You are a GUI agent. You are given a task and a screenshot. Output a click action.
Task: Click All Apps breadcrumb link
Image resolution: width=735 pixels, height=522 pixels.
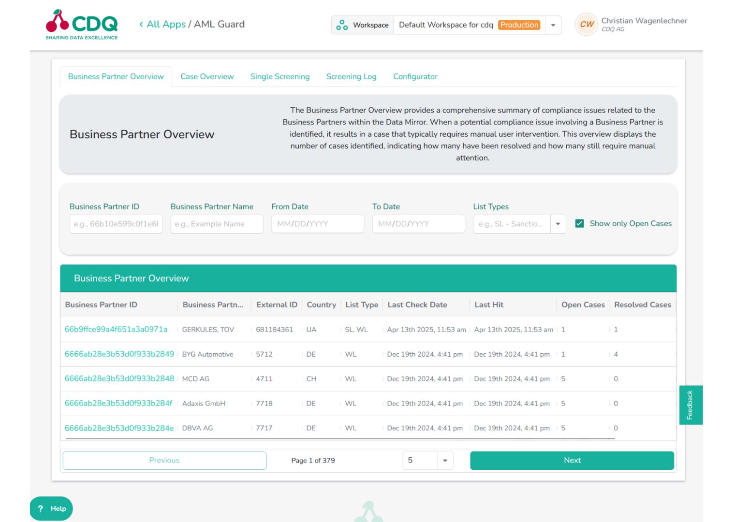tap(164, 24)
